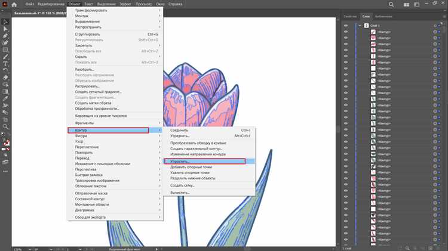Select the Type (T) tool
Image resolution: width=448 pixels, height=251 pixels.
pos(5,64)
